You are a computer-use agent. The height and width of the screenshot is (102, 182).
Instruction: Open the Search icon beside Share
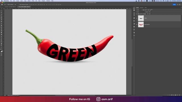click(177, 5)
